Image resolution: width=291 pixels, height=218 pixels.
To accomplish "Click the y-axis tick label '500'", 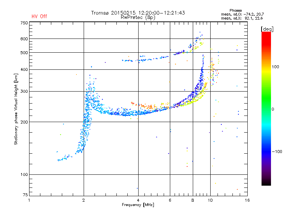I will [24, 53].
